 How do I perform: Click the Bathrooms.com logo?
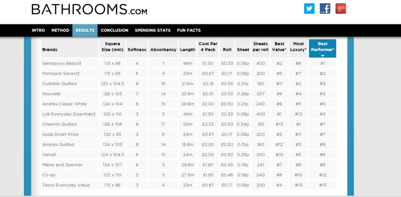click(89, 9)
